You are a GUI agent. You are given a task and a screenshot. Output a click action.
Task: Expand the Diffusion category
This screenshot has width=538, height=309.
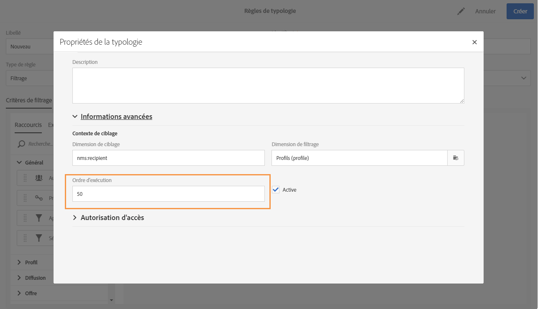tap(19, 278)
